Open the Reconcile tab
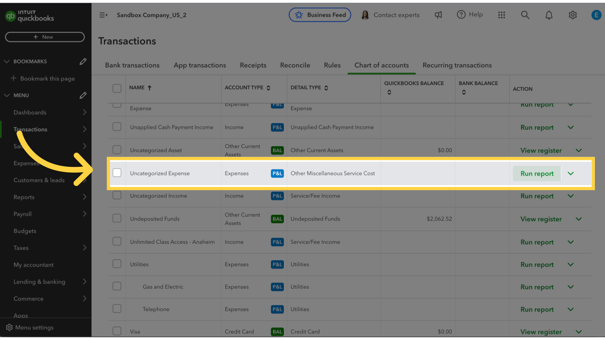 coord(295,65)
